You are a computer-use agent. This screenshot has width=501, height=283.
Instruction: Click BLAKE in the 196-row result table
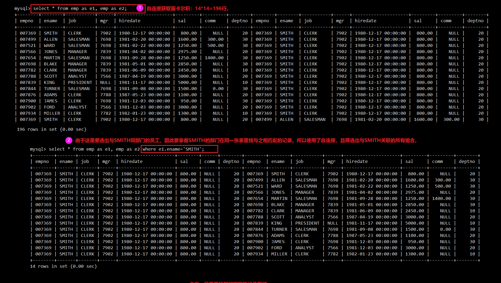[x=51, y=64]
